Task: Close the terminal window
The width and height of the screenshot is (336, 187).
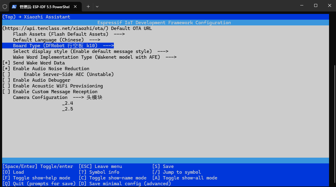Action: pos(330,5)
